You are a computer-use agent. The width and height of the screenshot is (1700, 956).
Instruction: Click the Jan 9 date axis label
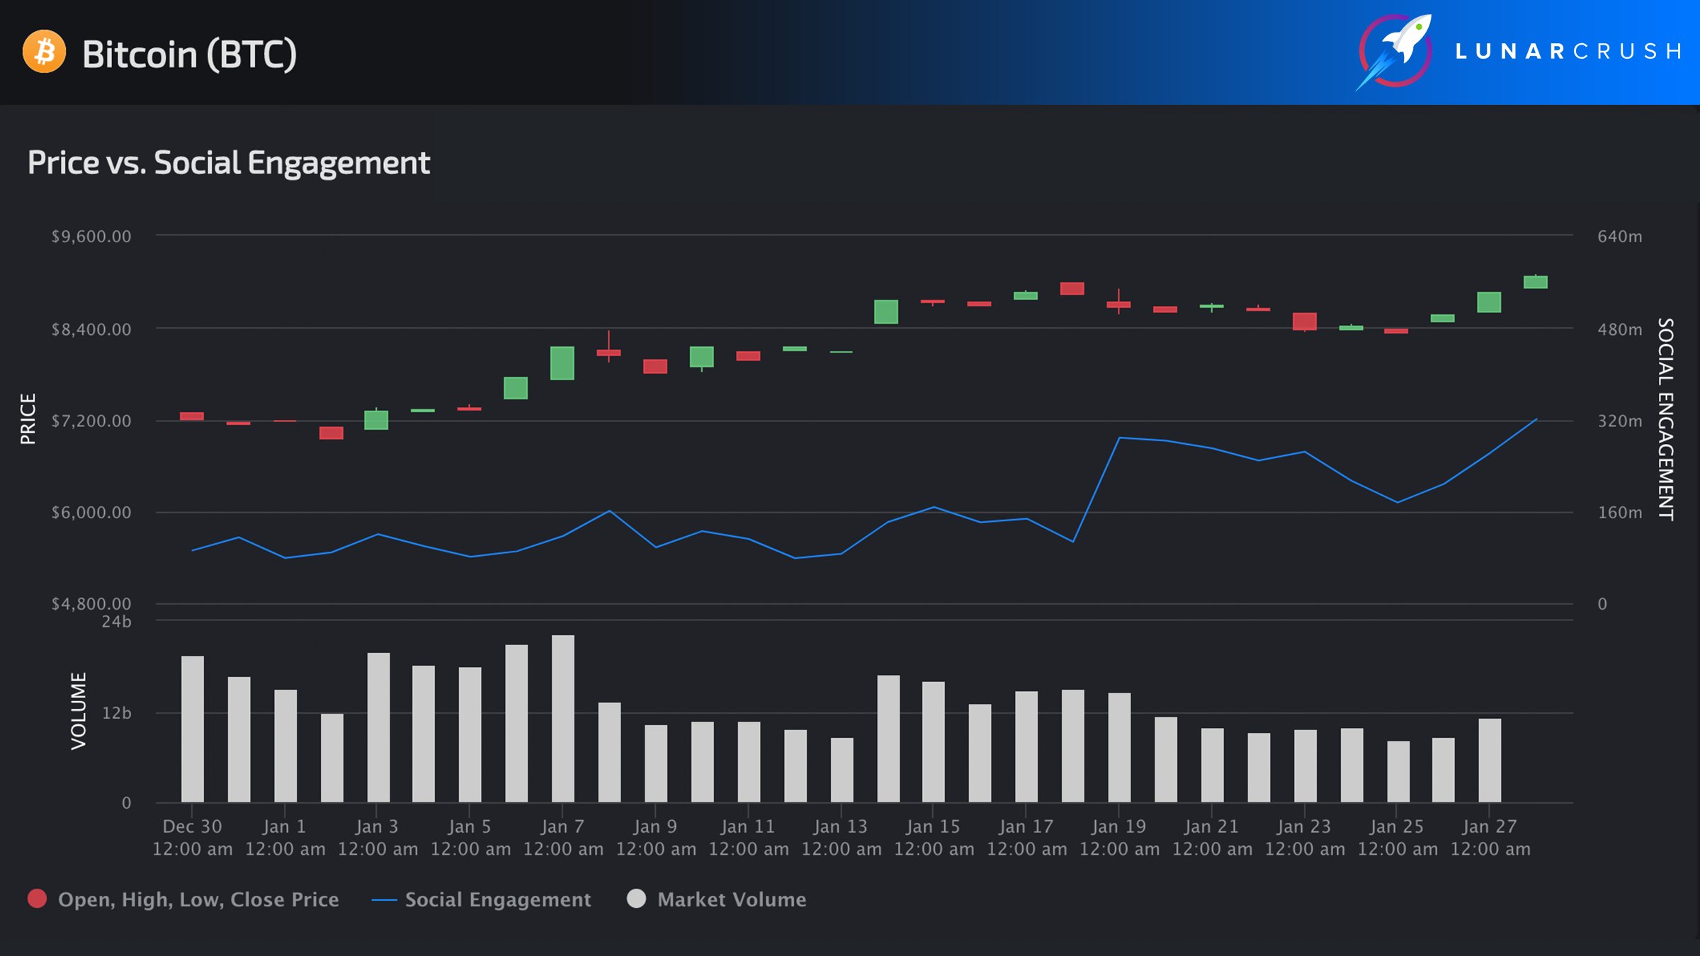click(x=656, y=838)
